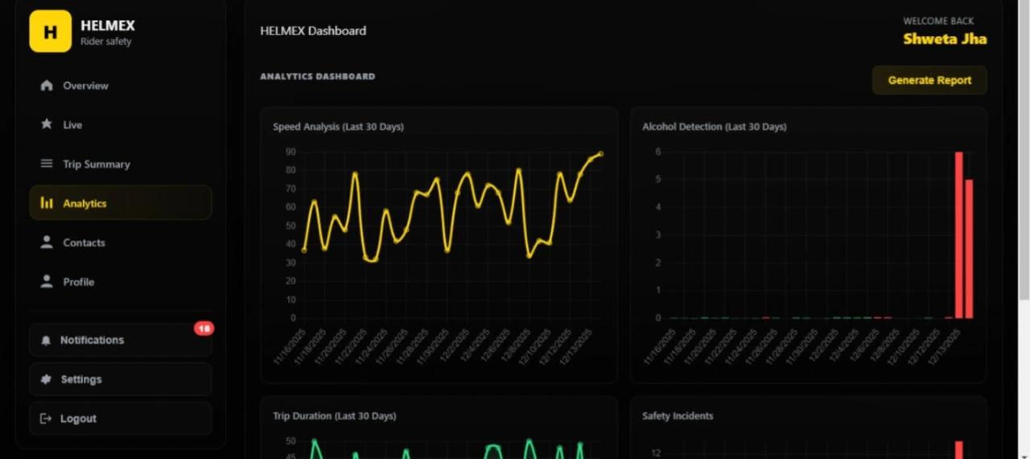Click the 12/13/2025 date on the speed chart
This screenshot has width=1030, height=459.
tap(578, 346)
